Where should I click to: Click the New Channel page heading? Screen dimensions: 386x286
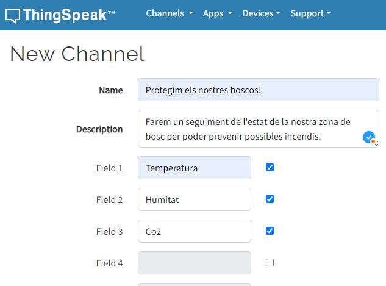pos(77,54)
